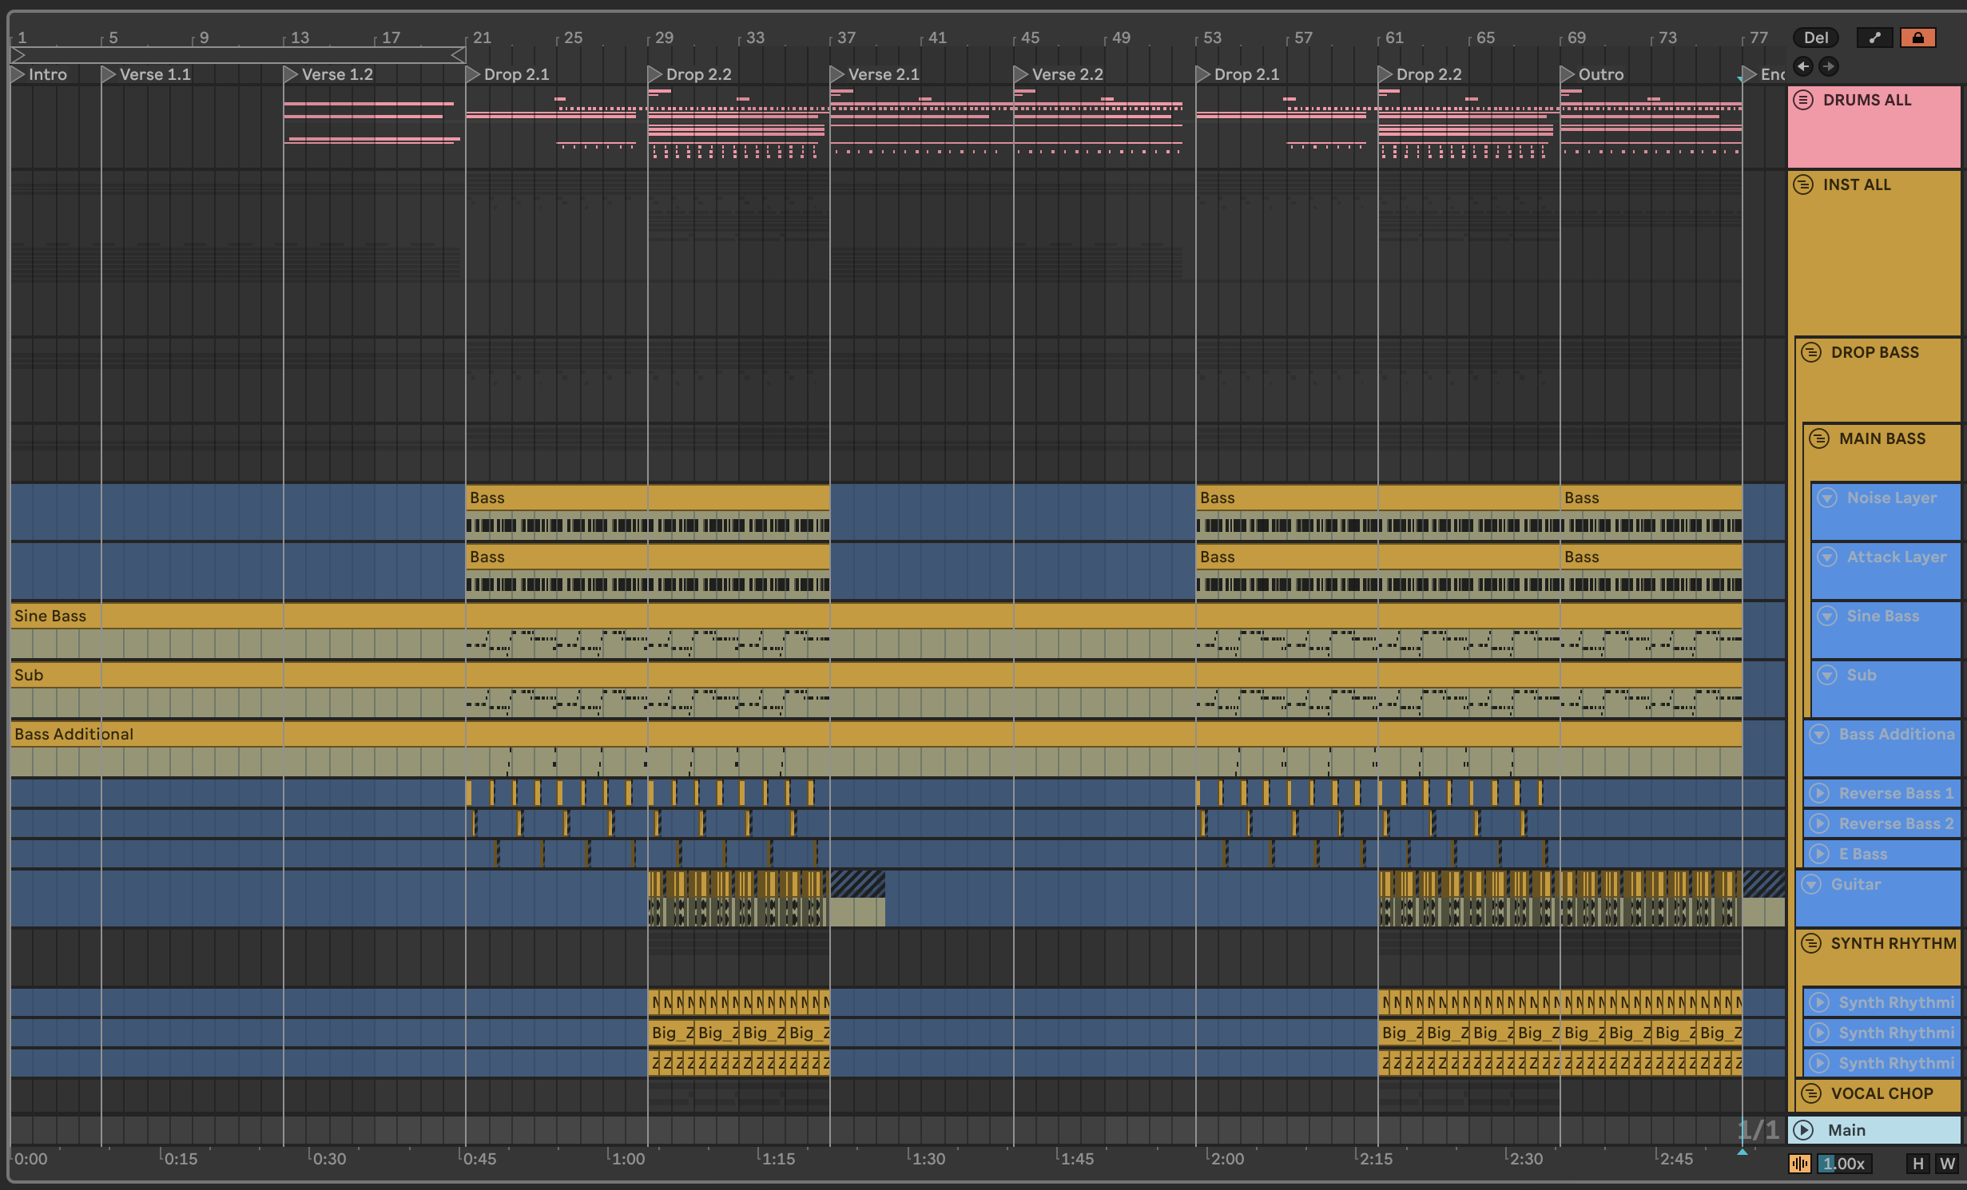1967x1190 pixels.
Task: Unfold the Noise Layer track arrow
Action: coord(1827,498)
